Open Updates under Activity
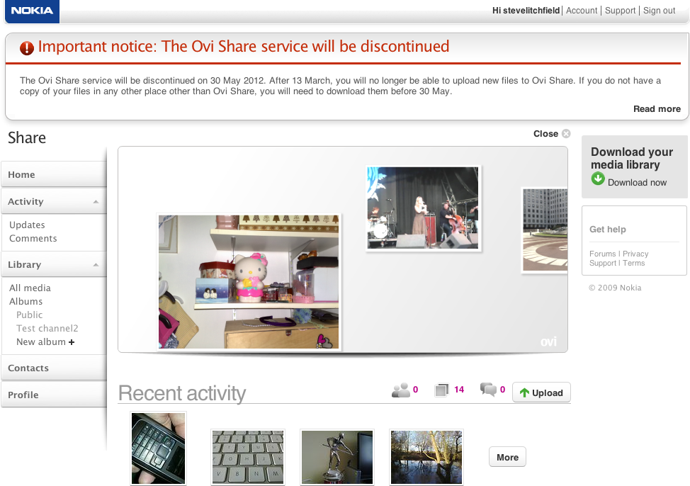 click(x=28, y=225)
